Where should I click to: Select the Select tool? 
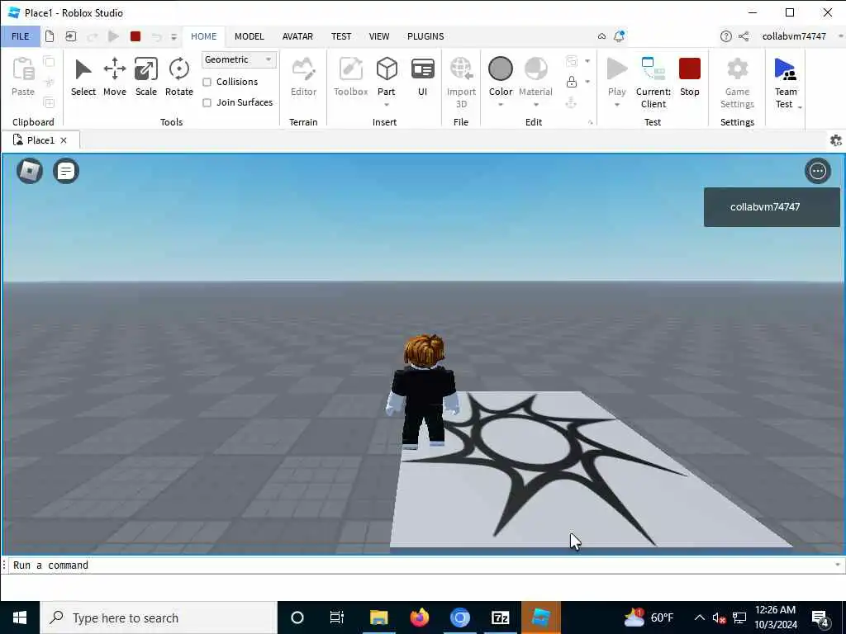click(83, 77)
